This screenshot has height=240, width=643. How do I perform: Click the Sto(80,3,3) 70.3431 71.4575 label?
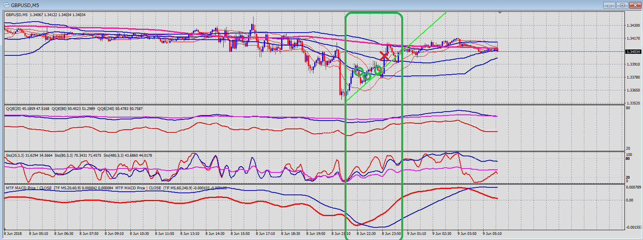click(78, 156)
